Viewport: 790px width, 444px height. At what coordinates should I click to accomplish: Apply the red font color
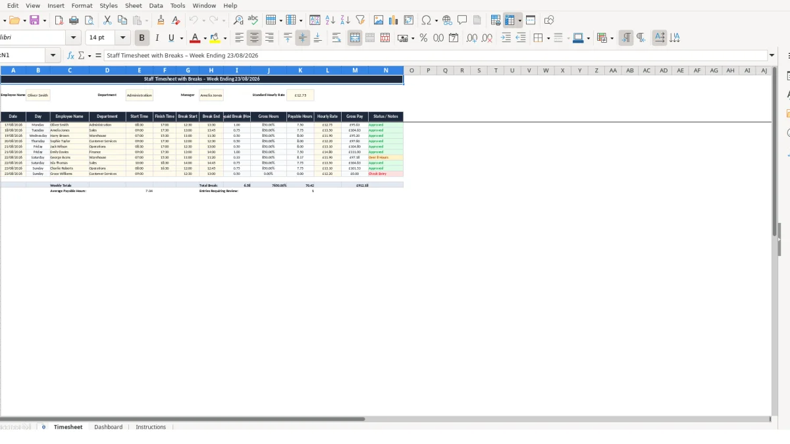pyautogui.click(x=194, y=38)
